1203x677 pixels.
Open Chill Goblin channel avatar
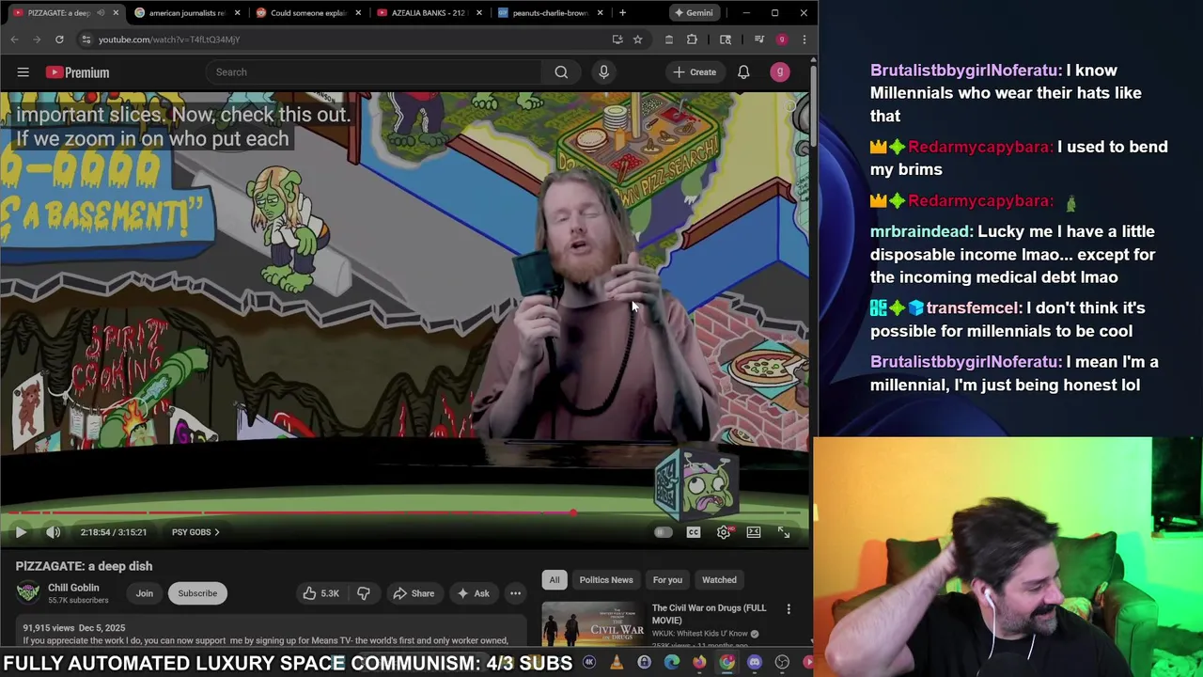click(27, 592)
